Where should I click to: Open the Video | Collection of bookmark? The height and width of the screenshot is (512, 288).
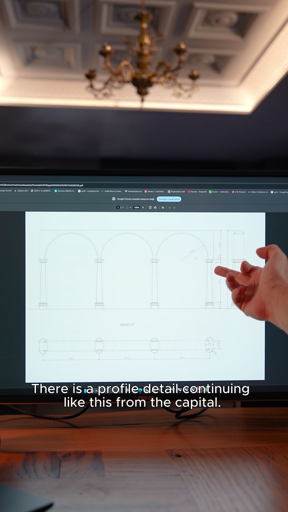coord(258,192)
